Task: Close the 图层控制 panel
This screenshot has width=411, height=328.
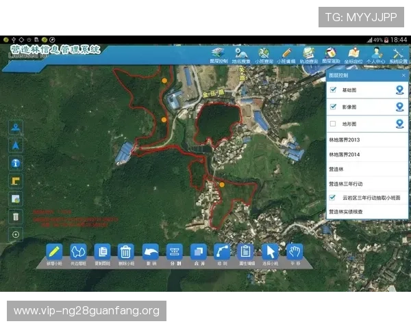Action: point(403,74)
